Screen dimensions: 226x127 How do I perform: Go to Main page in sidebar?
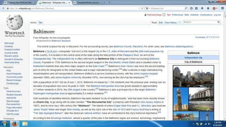(x=9, y=43)
